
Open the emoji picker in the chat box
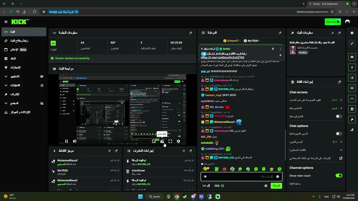[277, 176]
